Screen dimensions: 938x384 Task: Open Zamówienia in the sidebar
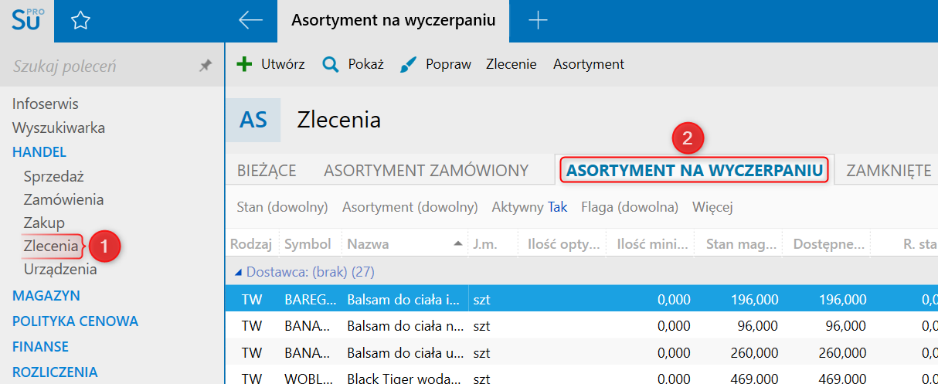pos(63,199)
